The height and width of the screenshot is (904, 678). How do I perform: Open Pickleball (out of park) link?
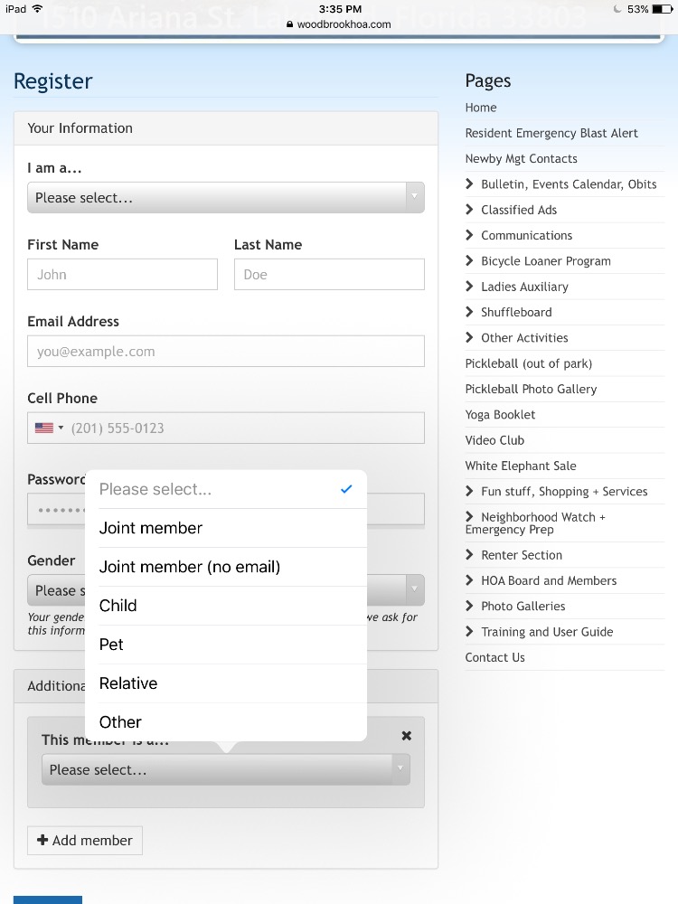529,363
